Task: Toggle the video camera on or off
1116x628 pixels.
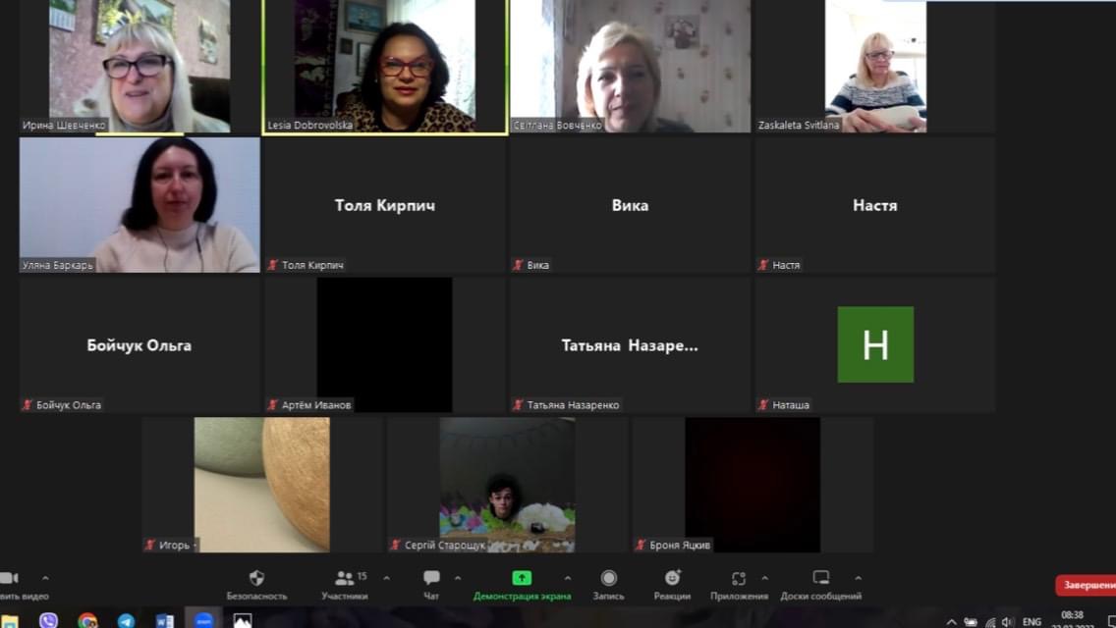Action: [x=10, y=579]
